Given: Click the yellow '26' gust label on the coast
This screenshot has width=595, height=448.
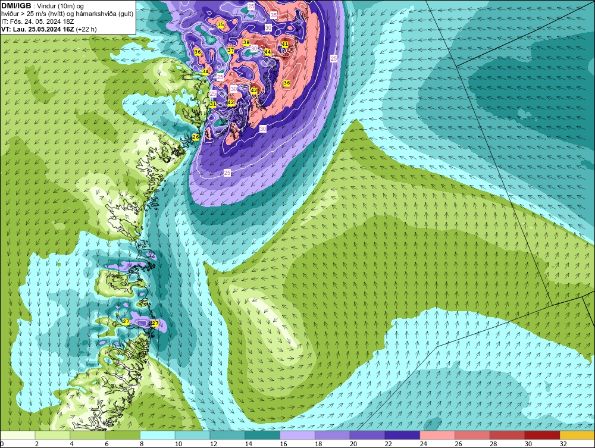Looking at the screenshot, I should coord(196,137).
